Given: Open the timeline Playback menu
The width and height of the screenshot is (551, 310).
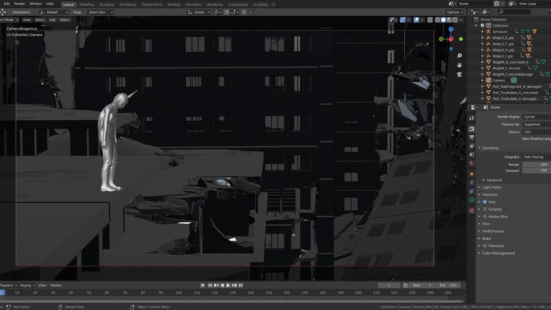Looking at the screenshot, I should click(8, 286).
